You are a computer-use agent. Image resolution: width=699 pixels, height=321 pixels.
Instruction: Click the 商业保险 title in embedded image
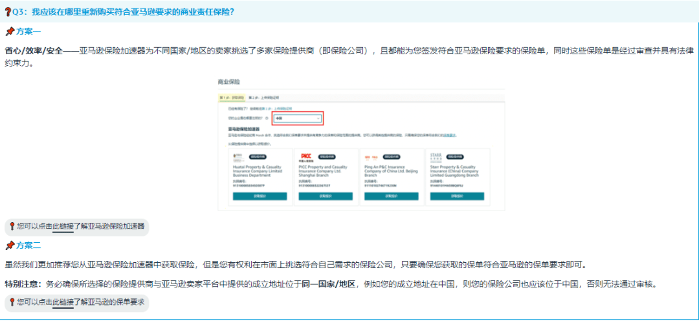point(228,82)
